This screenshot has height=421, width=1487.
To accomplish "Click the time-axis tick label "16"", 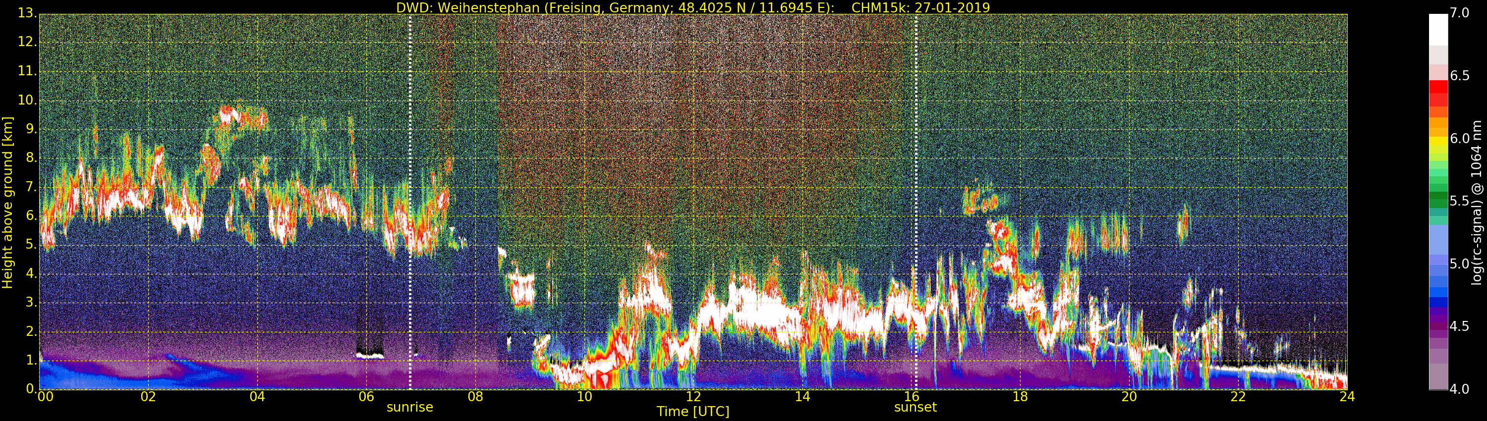I will [911, 397].
